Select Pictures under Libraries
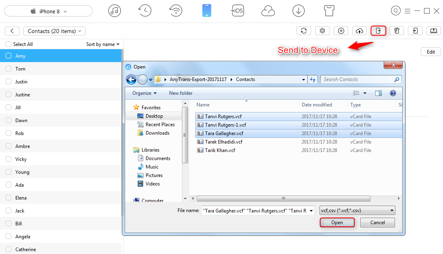 (x=154, y=175)
